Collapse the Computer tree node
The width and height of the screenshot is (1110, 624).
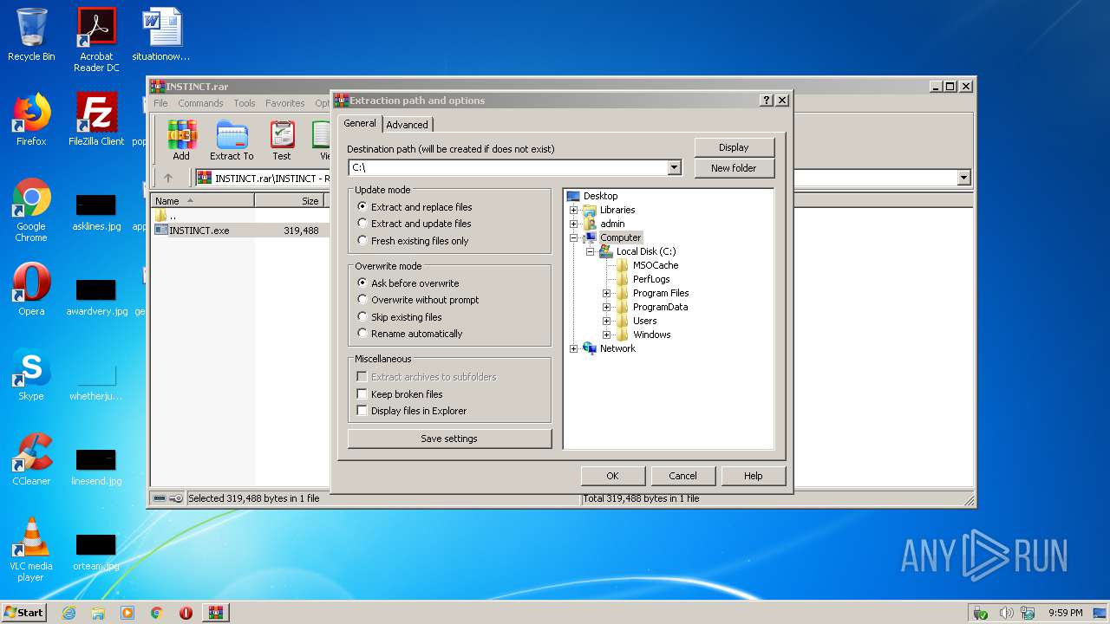tap(573, 237)
